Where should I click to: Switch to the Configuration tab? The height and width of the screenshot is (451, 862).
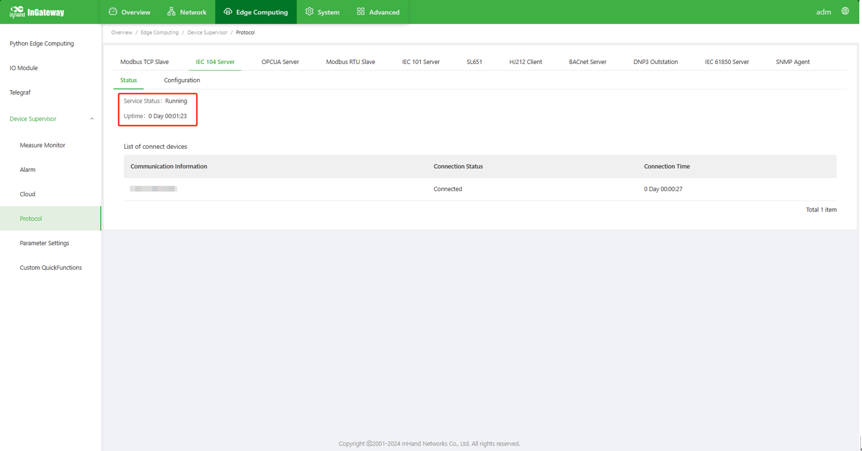[x=182, y=80]
